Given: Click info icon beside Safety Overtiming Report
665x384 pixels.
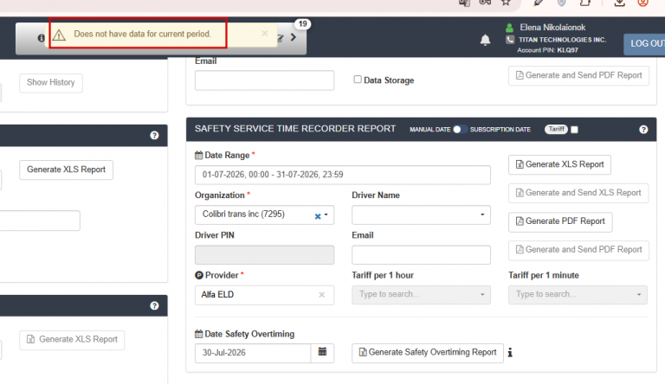Looking at the screenshot, I should click(x=510, y=353).
